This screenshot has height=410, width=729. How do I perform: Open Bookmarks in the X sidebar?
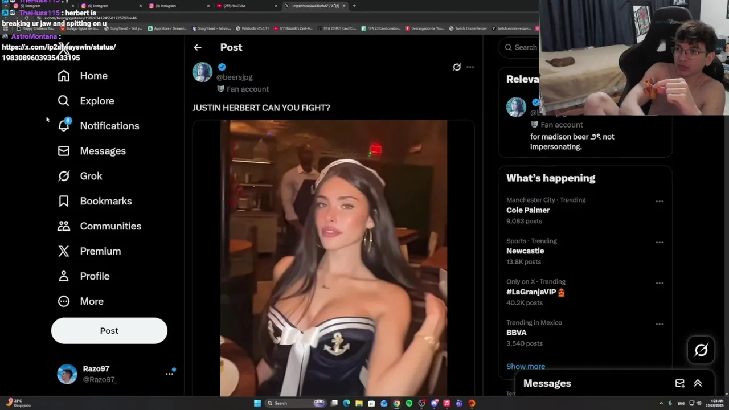95,201
